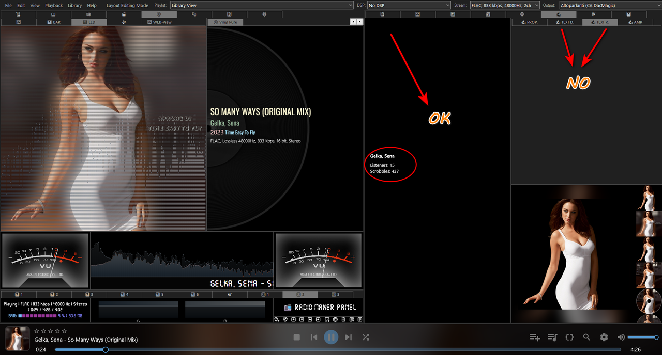This screenshot has width=662, height=355.
Task: Open the Playback menu
Action: click(x=54, y=5)
